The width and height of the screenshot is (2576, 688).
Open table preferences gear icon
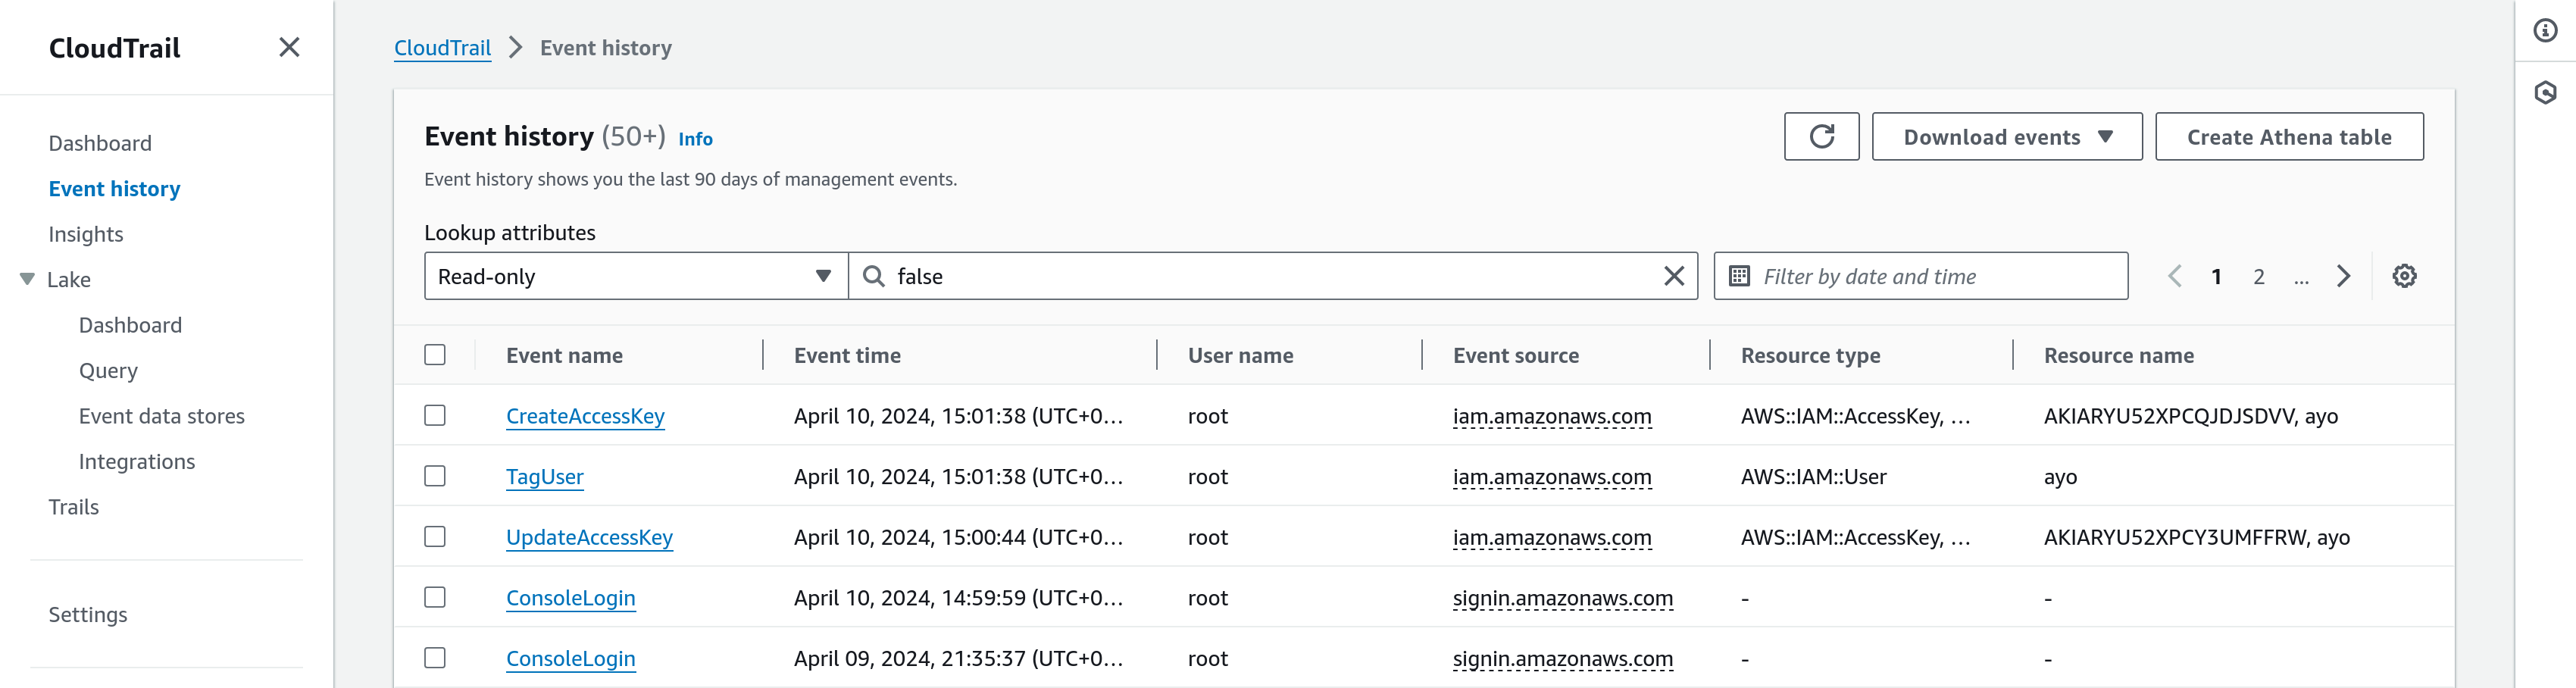pyautogui.click(x=2403, y=276)
